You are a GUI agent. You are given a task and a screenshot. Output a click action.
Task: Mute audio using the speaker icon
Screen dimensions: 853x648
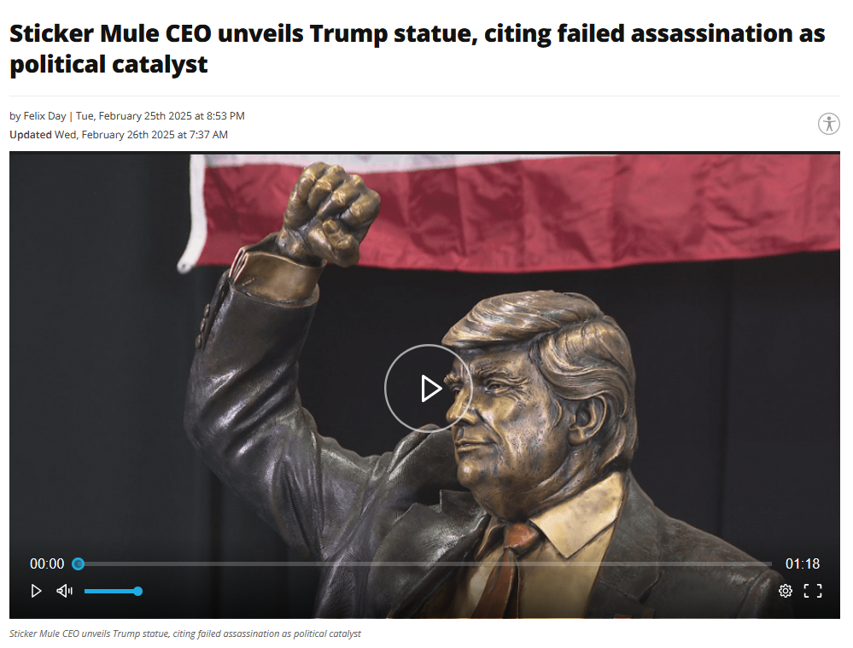[64, 591]
